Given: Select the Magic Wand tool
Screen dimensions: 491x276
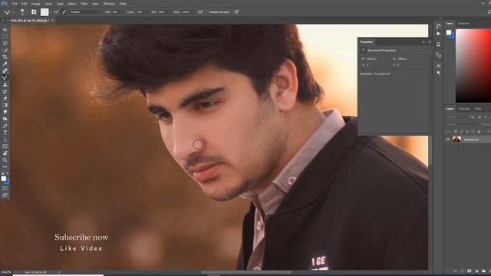Looking at the screenshot, I should (5, 50).
